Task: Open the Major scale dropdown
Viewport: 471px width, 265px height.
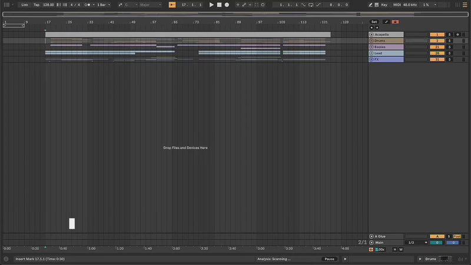Action: click(150, 5)
